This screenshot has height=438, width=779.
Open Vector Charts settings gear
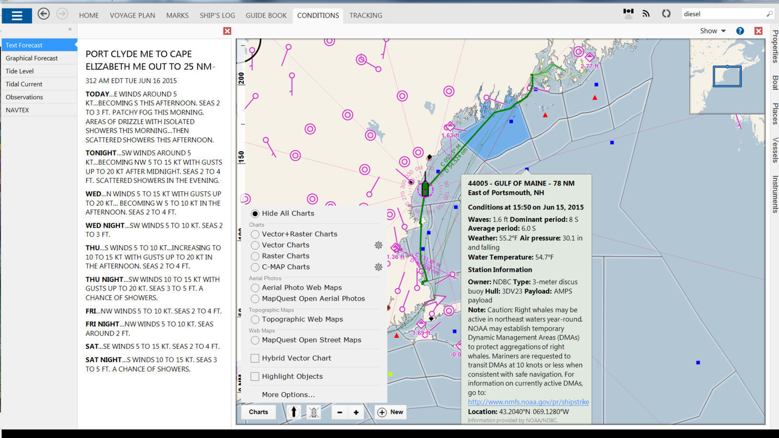pos(378,245)
